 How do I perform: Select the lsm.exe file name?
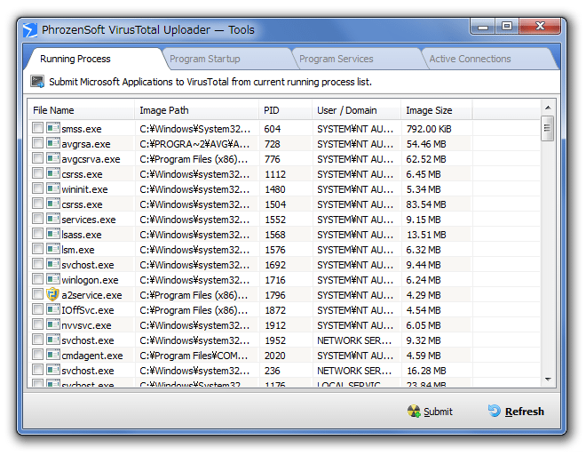point(78,250)
